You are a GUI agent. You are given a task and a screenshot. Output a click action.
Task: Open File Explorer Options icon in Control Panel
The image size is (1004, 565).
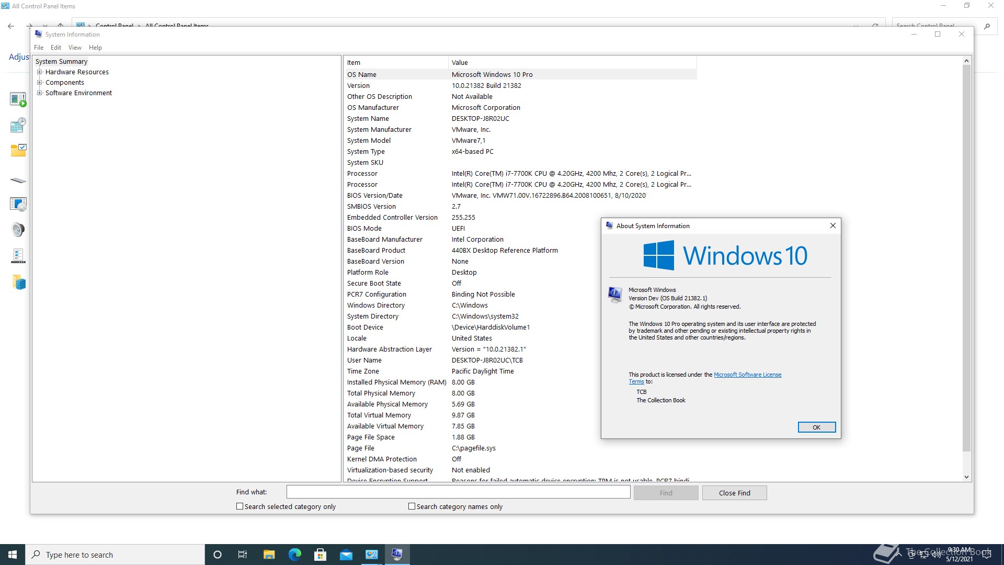[x=18, y=151]
